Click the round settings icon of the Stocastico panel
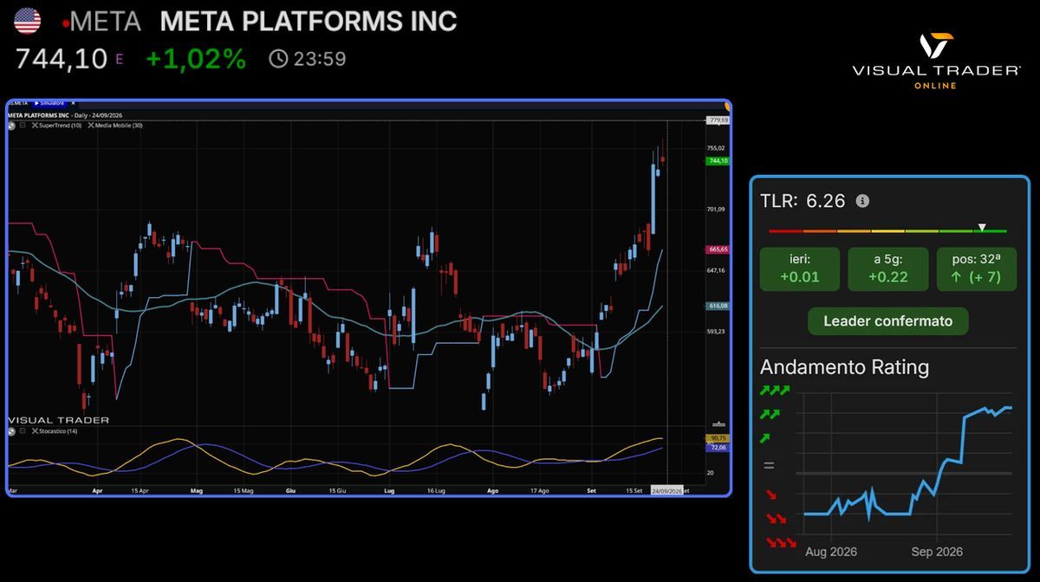Image resolution: width=1040 pixels, height=582 pixels. tap(12, 431)
